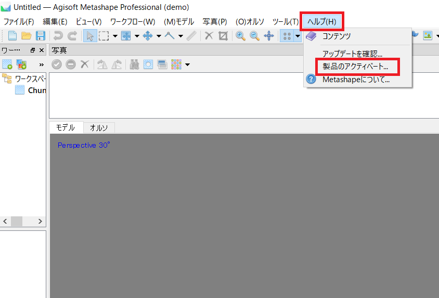Redo the last action
Screen dimensions: 439x298
pos(72,36)
